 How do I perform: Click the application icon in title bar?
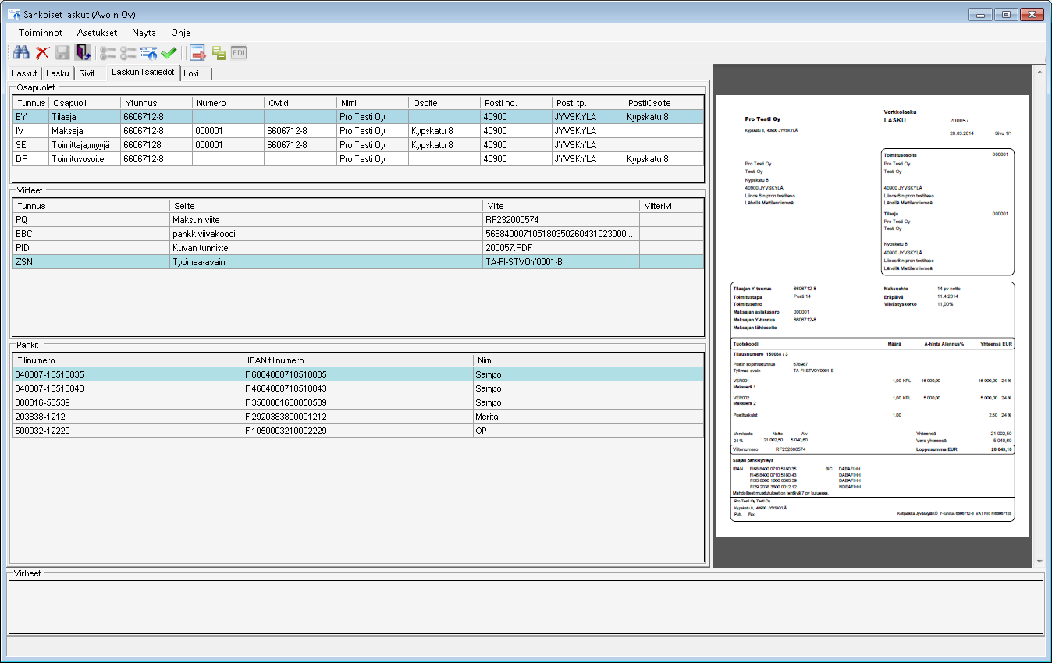click(14, 13)
